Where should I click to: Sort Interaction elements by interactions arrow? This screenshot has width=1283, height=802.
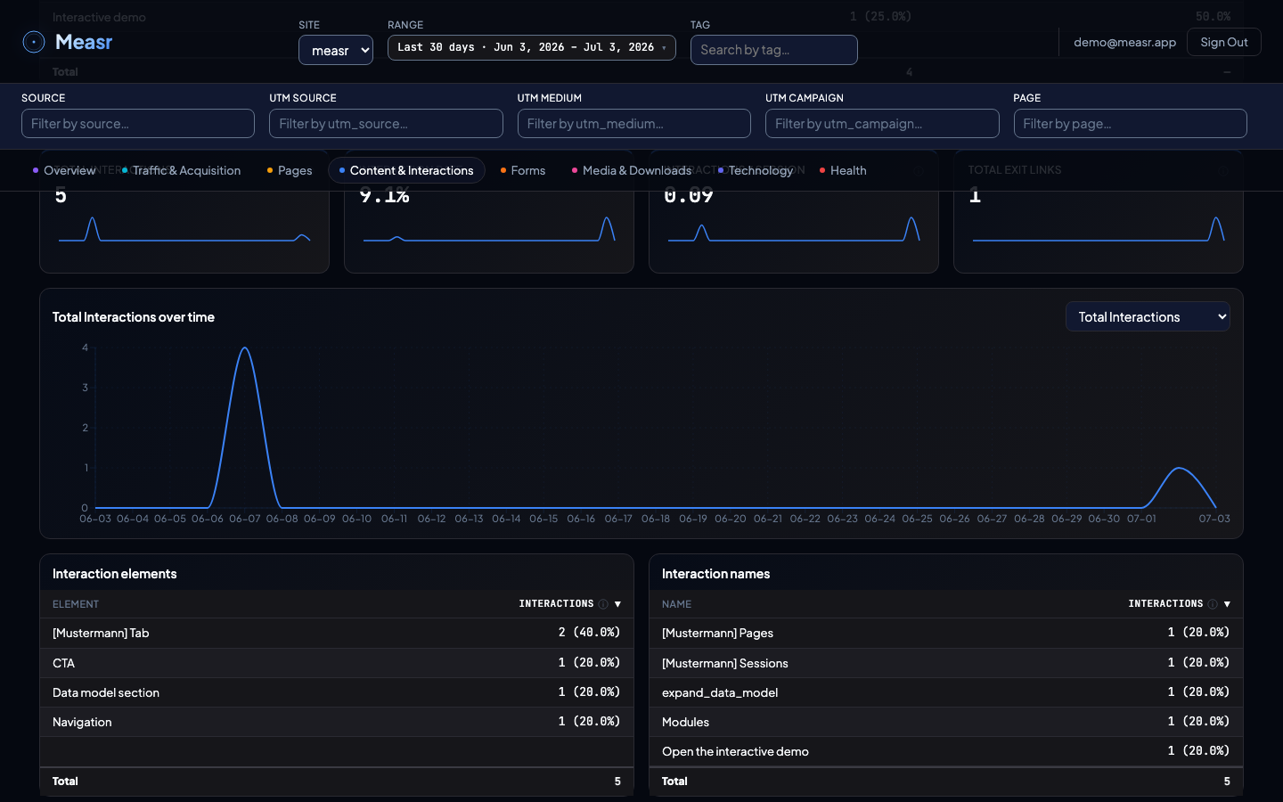pos(617,604)
